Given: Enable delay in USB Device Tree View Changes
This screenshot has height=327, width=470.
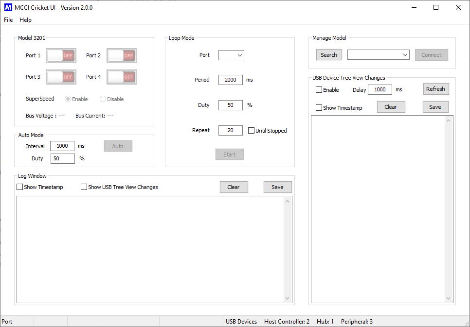Looking at the screenshot, I should pyautogui.click(x=319, y=89).
